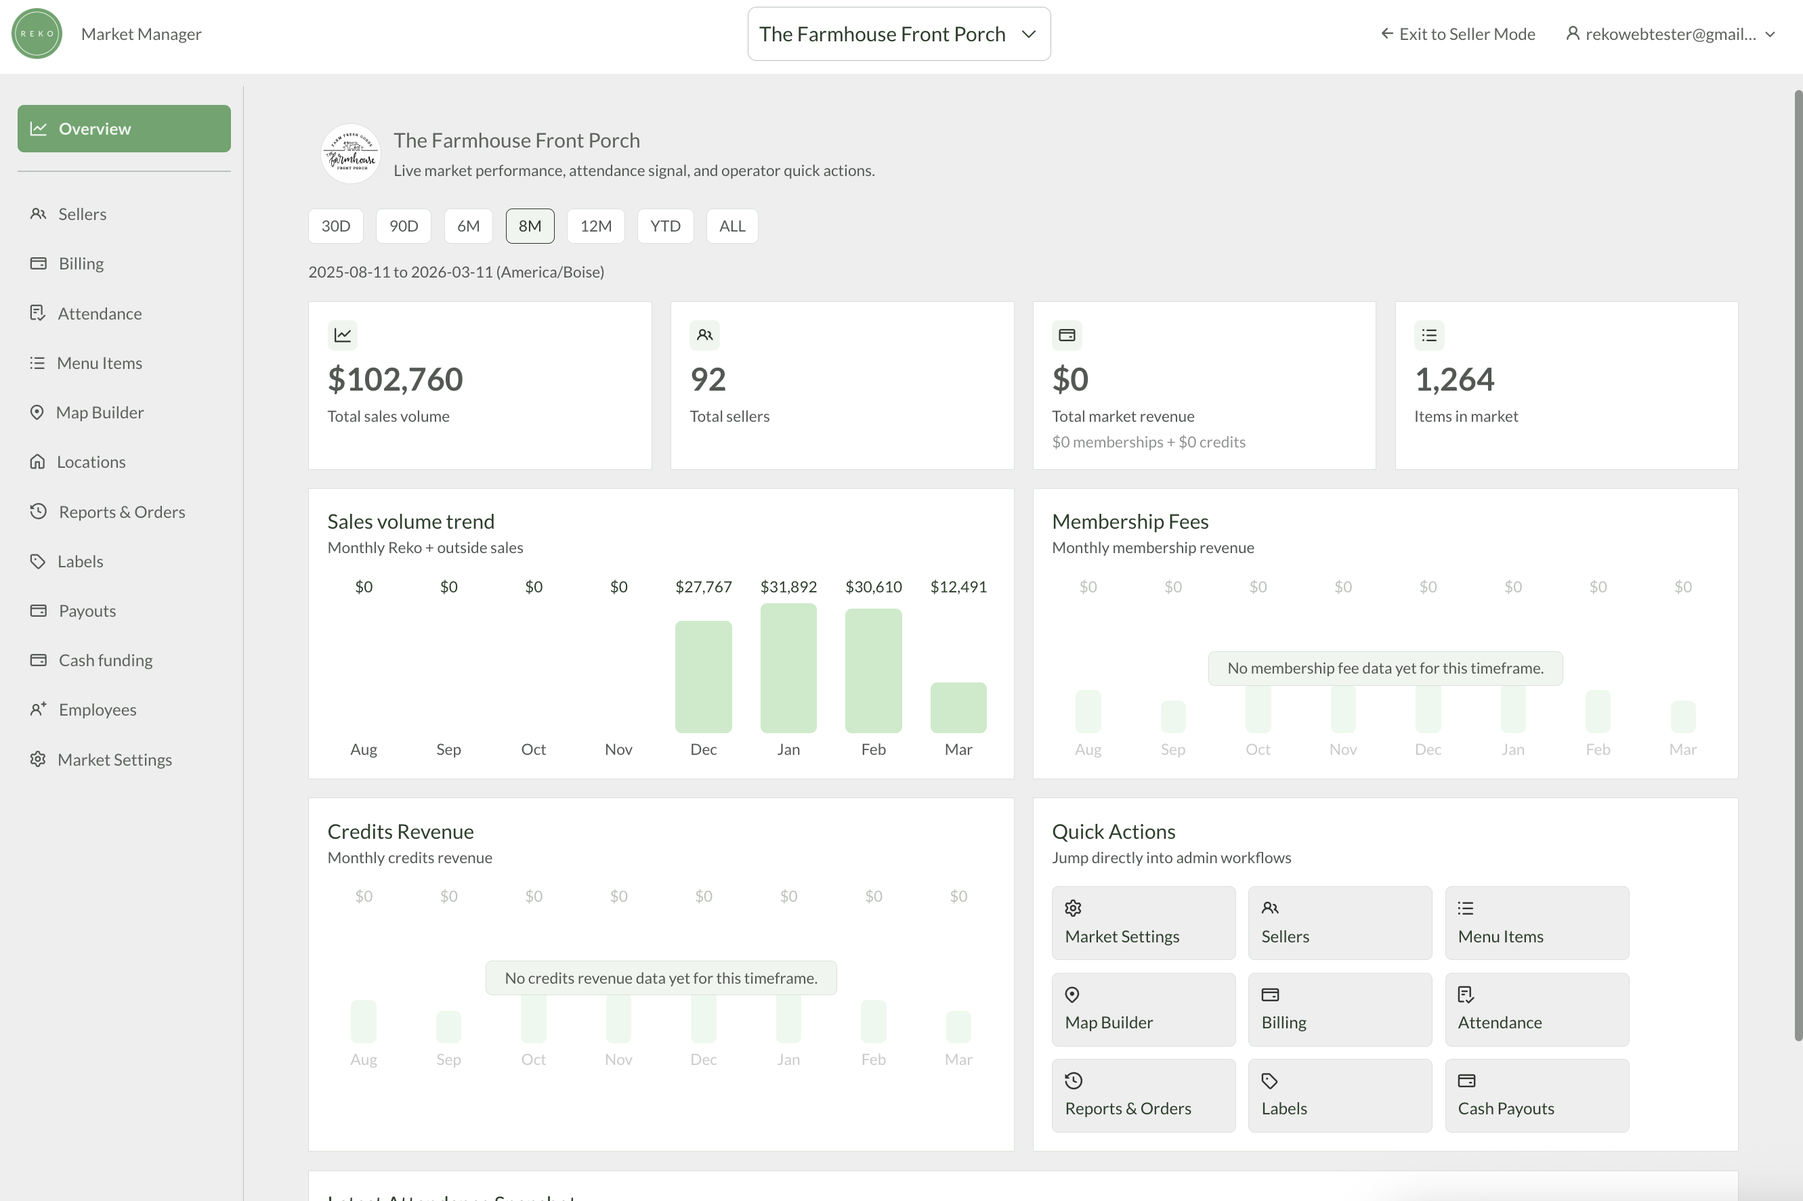Click the clock icon in Quick Actions Reports & Orders
Image resolution: width=1803 pixels, height=1201 pixels.
point(1074,1080)
